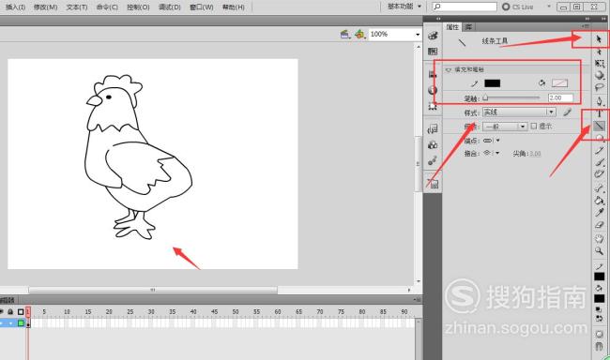Click the empty fill color swatch in properties
610x360 pixels.
pos(559,83)
